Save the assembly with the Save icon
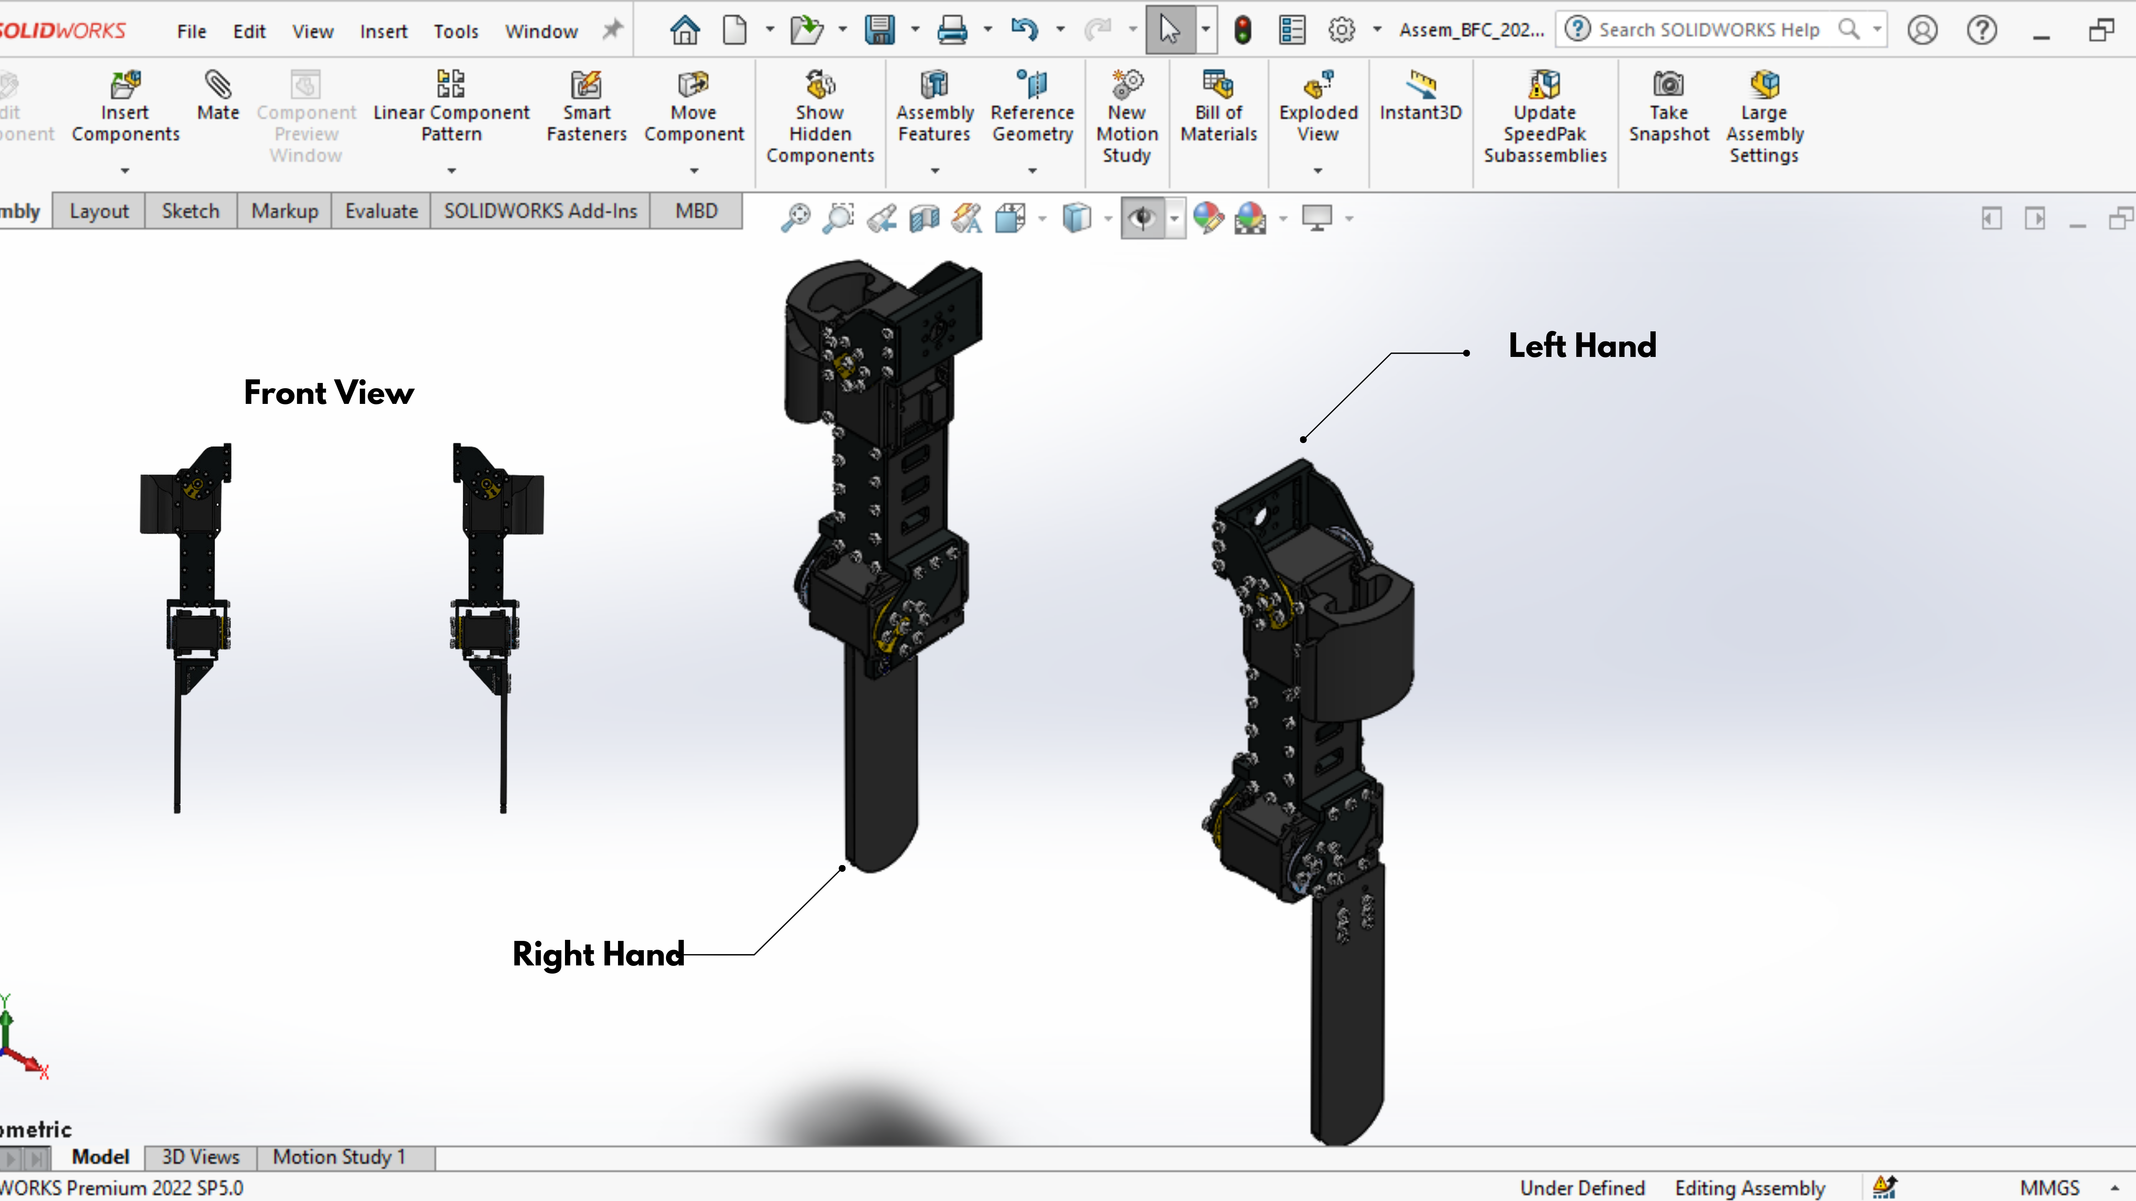The image size is (2136, 1201). pos(880,31)
